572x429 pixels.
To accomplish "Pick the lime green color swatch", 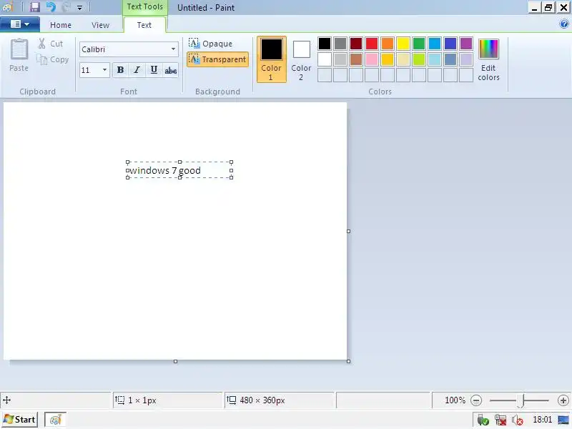I will pos(419,59).
